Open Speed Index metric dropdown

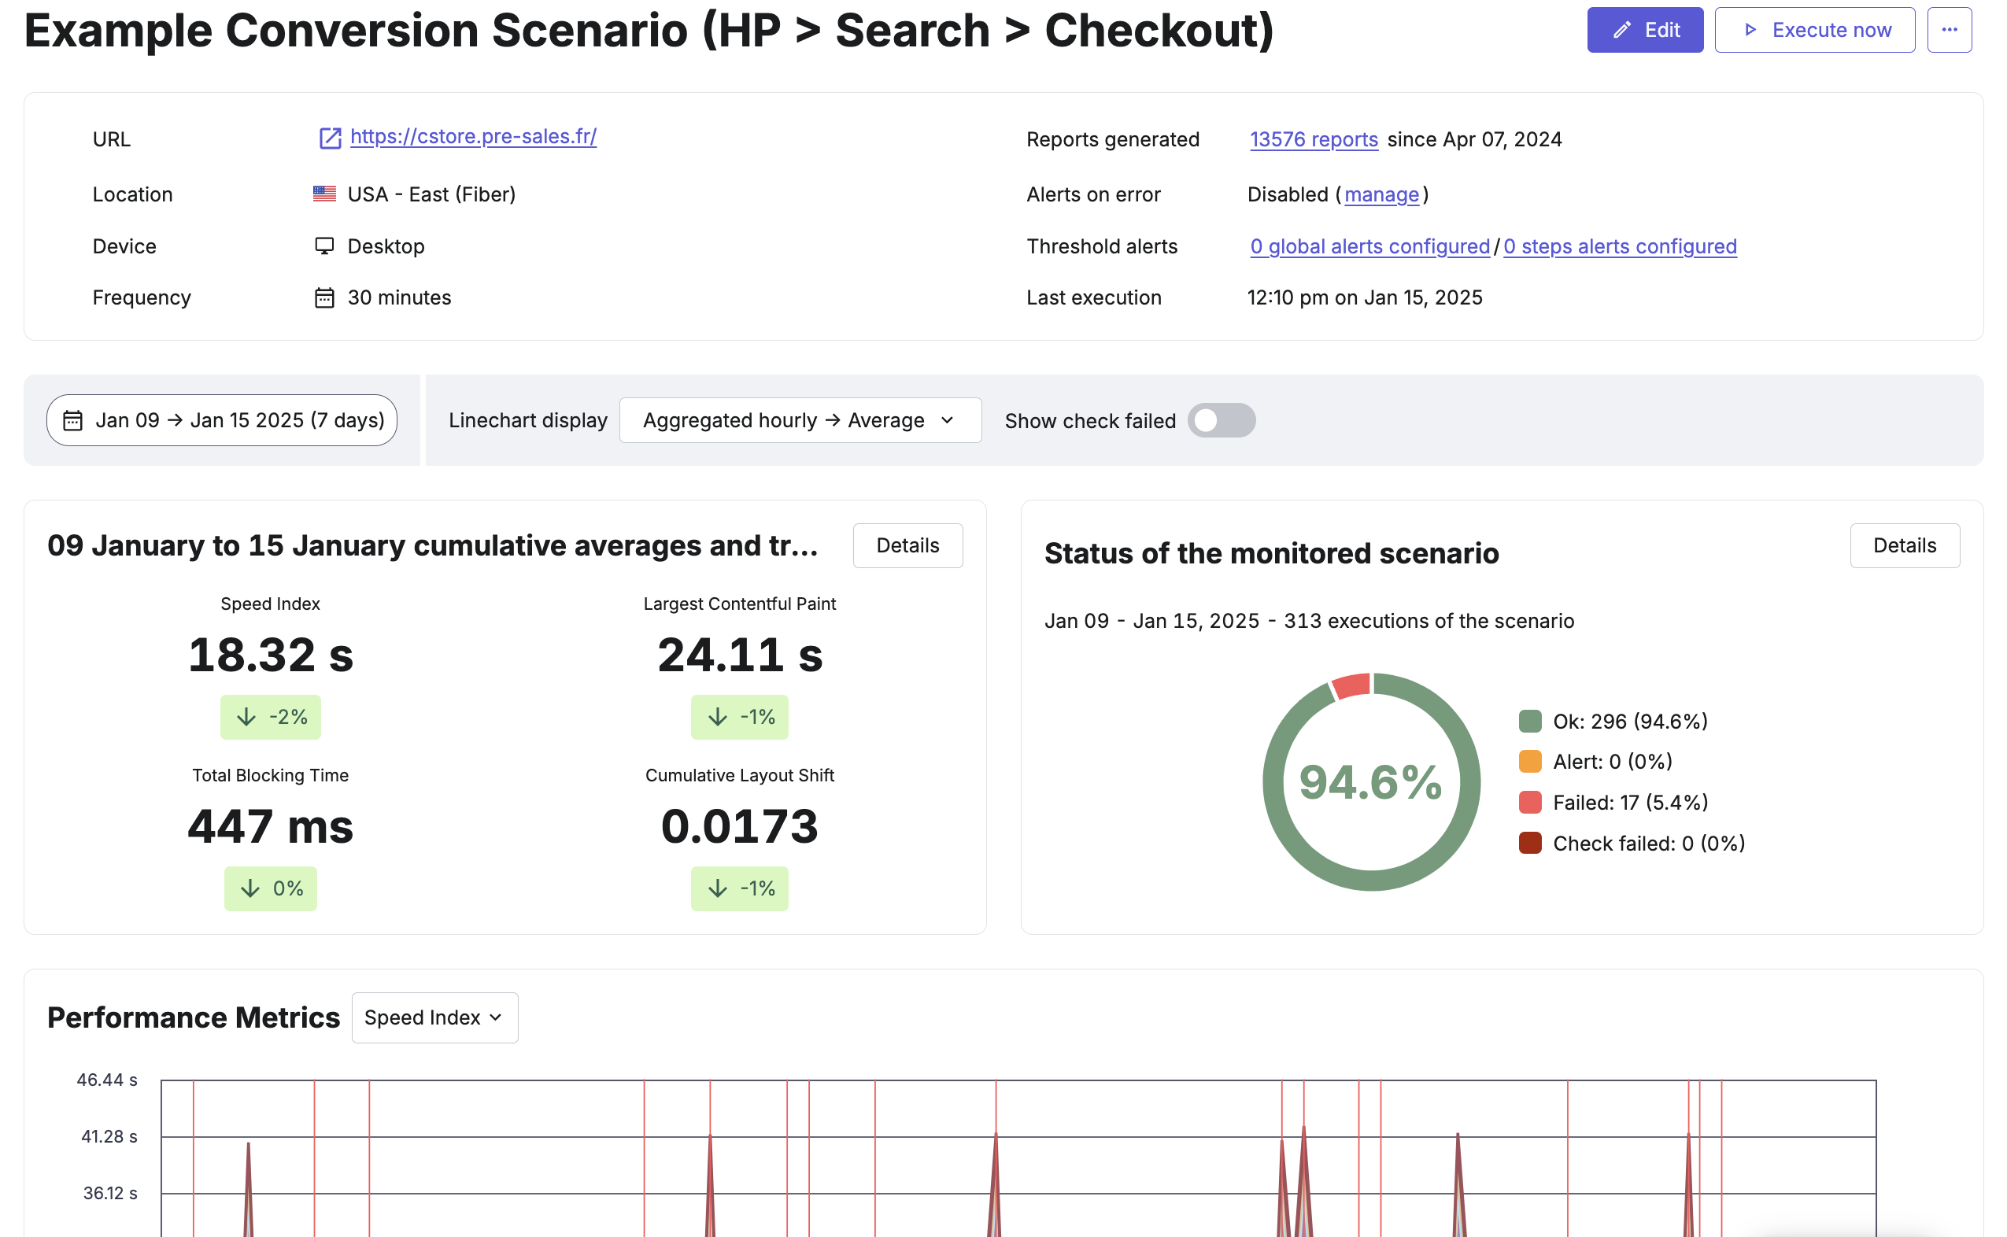point(434,1017)
